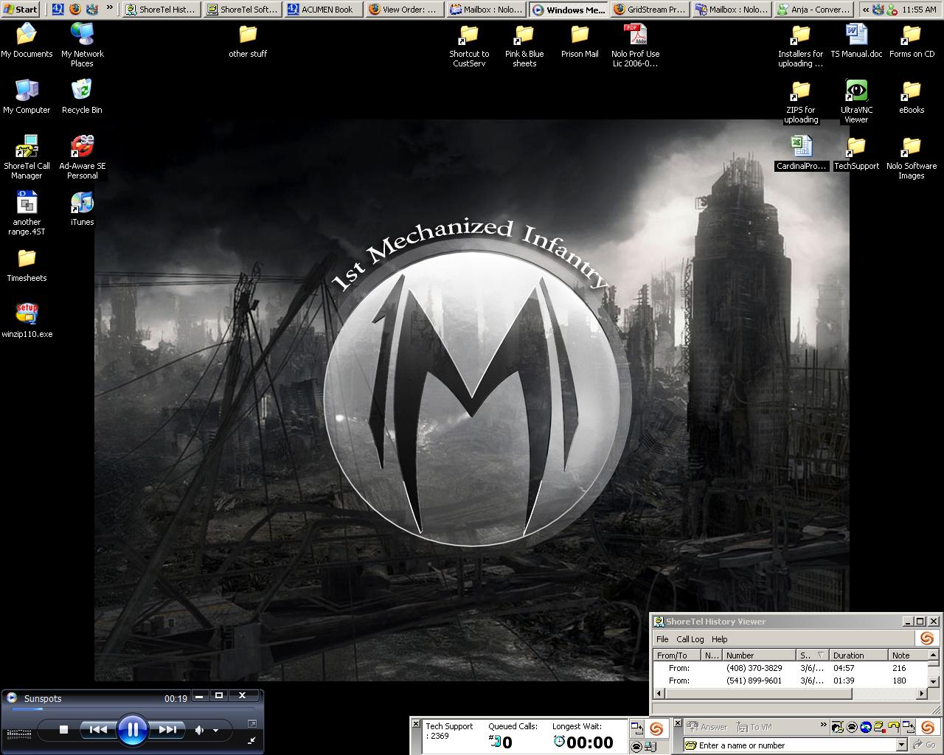The height and width of the screenshot is (755, 944).
Task: Select the call from (408) 370-3829
Action: [x=754, y=668]
